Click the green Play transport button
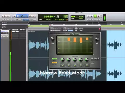This screenshot has height=93, width=125. (95, 16)
